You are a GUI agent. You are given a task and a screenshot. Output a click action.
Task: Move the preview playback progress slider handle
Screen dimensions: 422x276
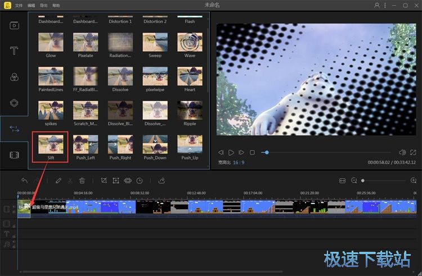tap(267, 152)
